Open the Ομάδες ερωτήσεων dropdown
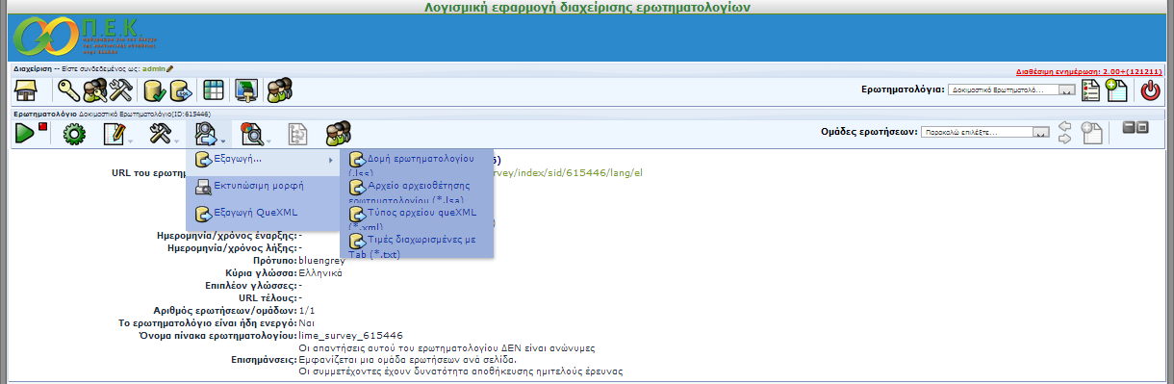 click(984, 132)
